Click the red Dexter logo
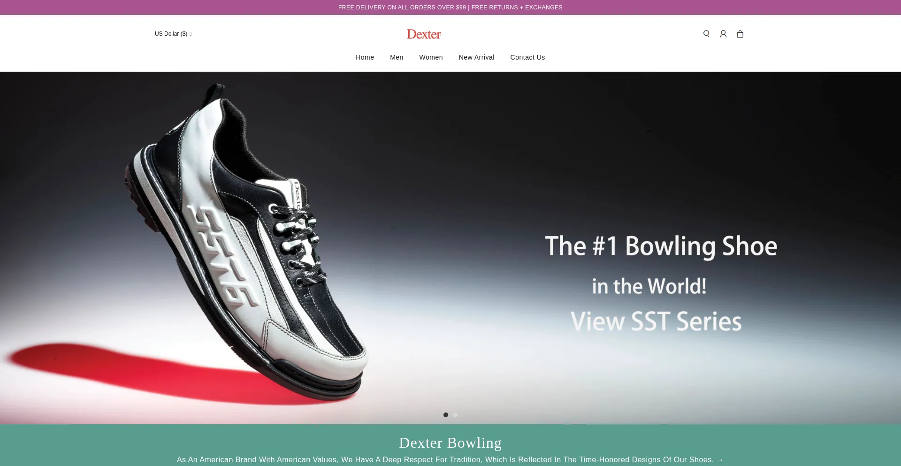The height and width of the screenshot is (466, 901). (x=424, y=34)
